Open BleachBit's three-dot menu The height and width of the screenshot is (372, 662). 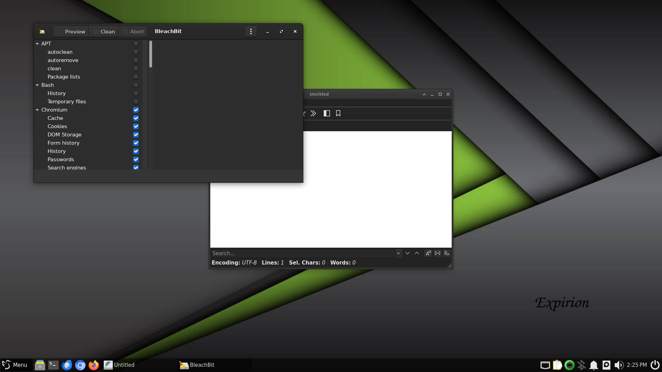tap(251, 31)
